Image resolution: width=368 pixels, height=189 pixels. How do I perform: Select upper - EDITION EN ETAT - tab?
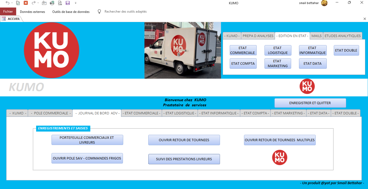[293, 36]
